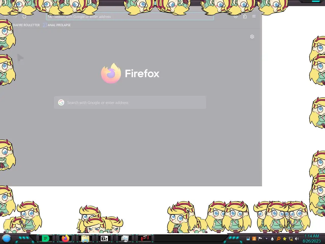Click the orange magnifier tray icon

279,239
